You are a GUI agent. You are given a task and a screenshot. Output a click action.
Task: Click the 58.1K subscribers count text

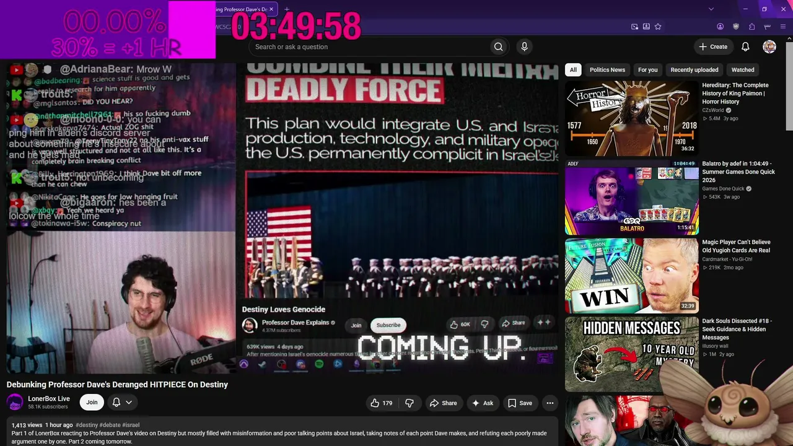click(x=48, y=407)
